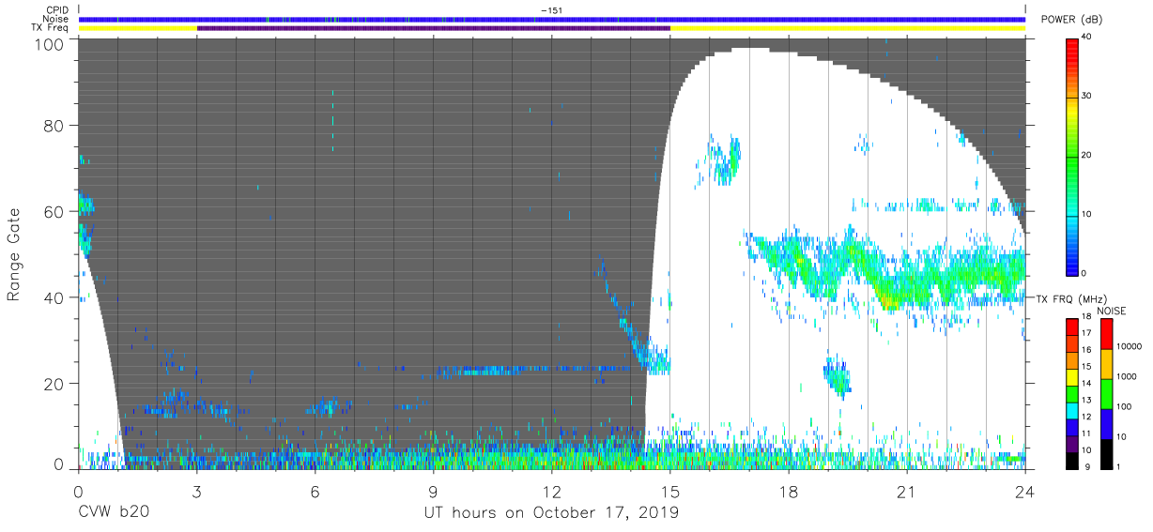Click the purple segment of the TX Freq strip
This screenshot has width=1153, height=532.
click(434, 28)
